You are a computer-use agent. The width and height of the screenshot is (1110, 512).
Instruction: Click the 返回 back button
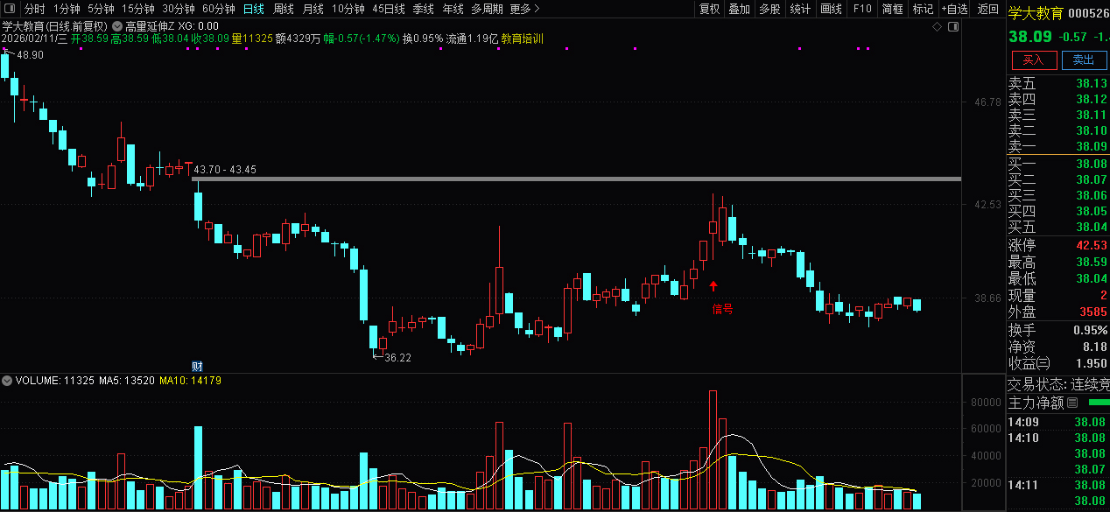pyautogui.click(x=988, y=9)
